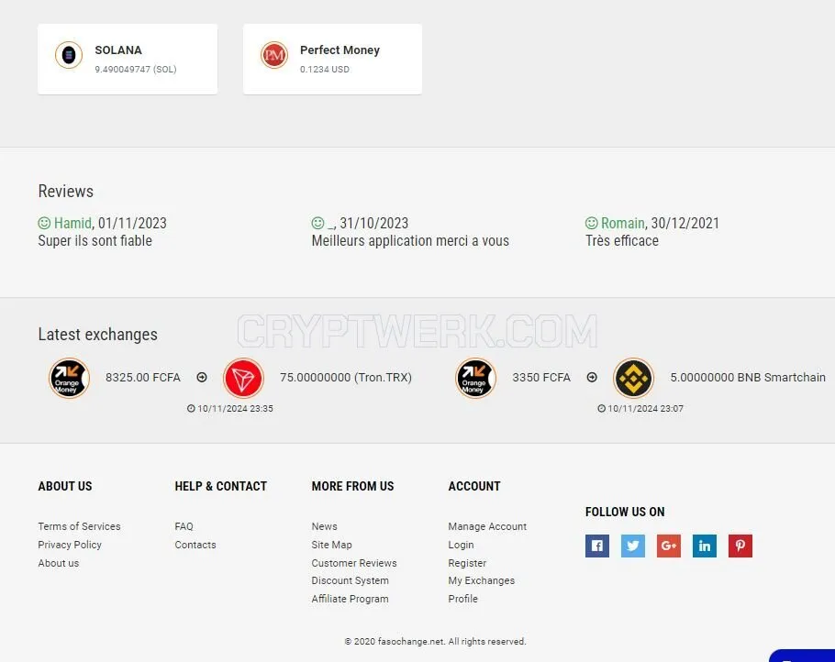Open the LinkedIn social icon

pyautogui.click(x=704, y=546)
